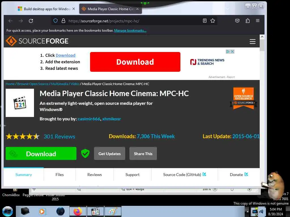The width and height of the screenshot is (290, 217).
Task: Click the Advertisement - Report link
Action: pos(221,77)
